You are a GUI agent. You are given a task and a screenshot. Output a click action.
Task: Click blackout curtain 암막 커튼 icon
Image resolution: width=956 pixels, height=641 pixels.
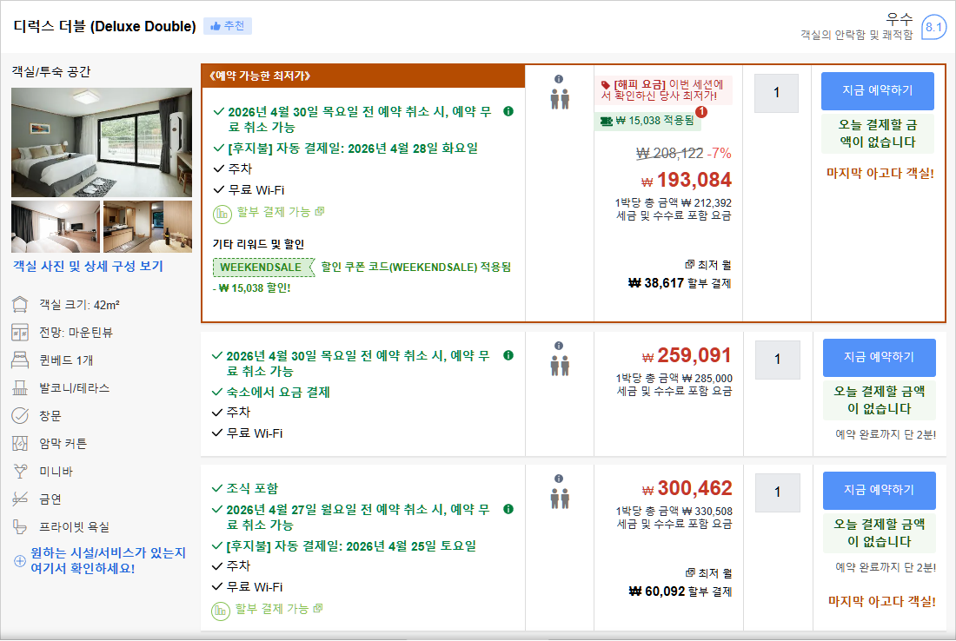point(20,444)
